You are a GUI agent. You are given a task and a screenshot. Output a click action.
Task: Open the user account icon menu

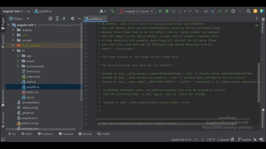[x=103, y=11]
